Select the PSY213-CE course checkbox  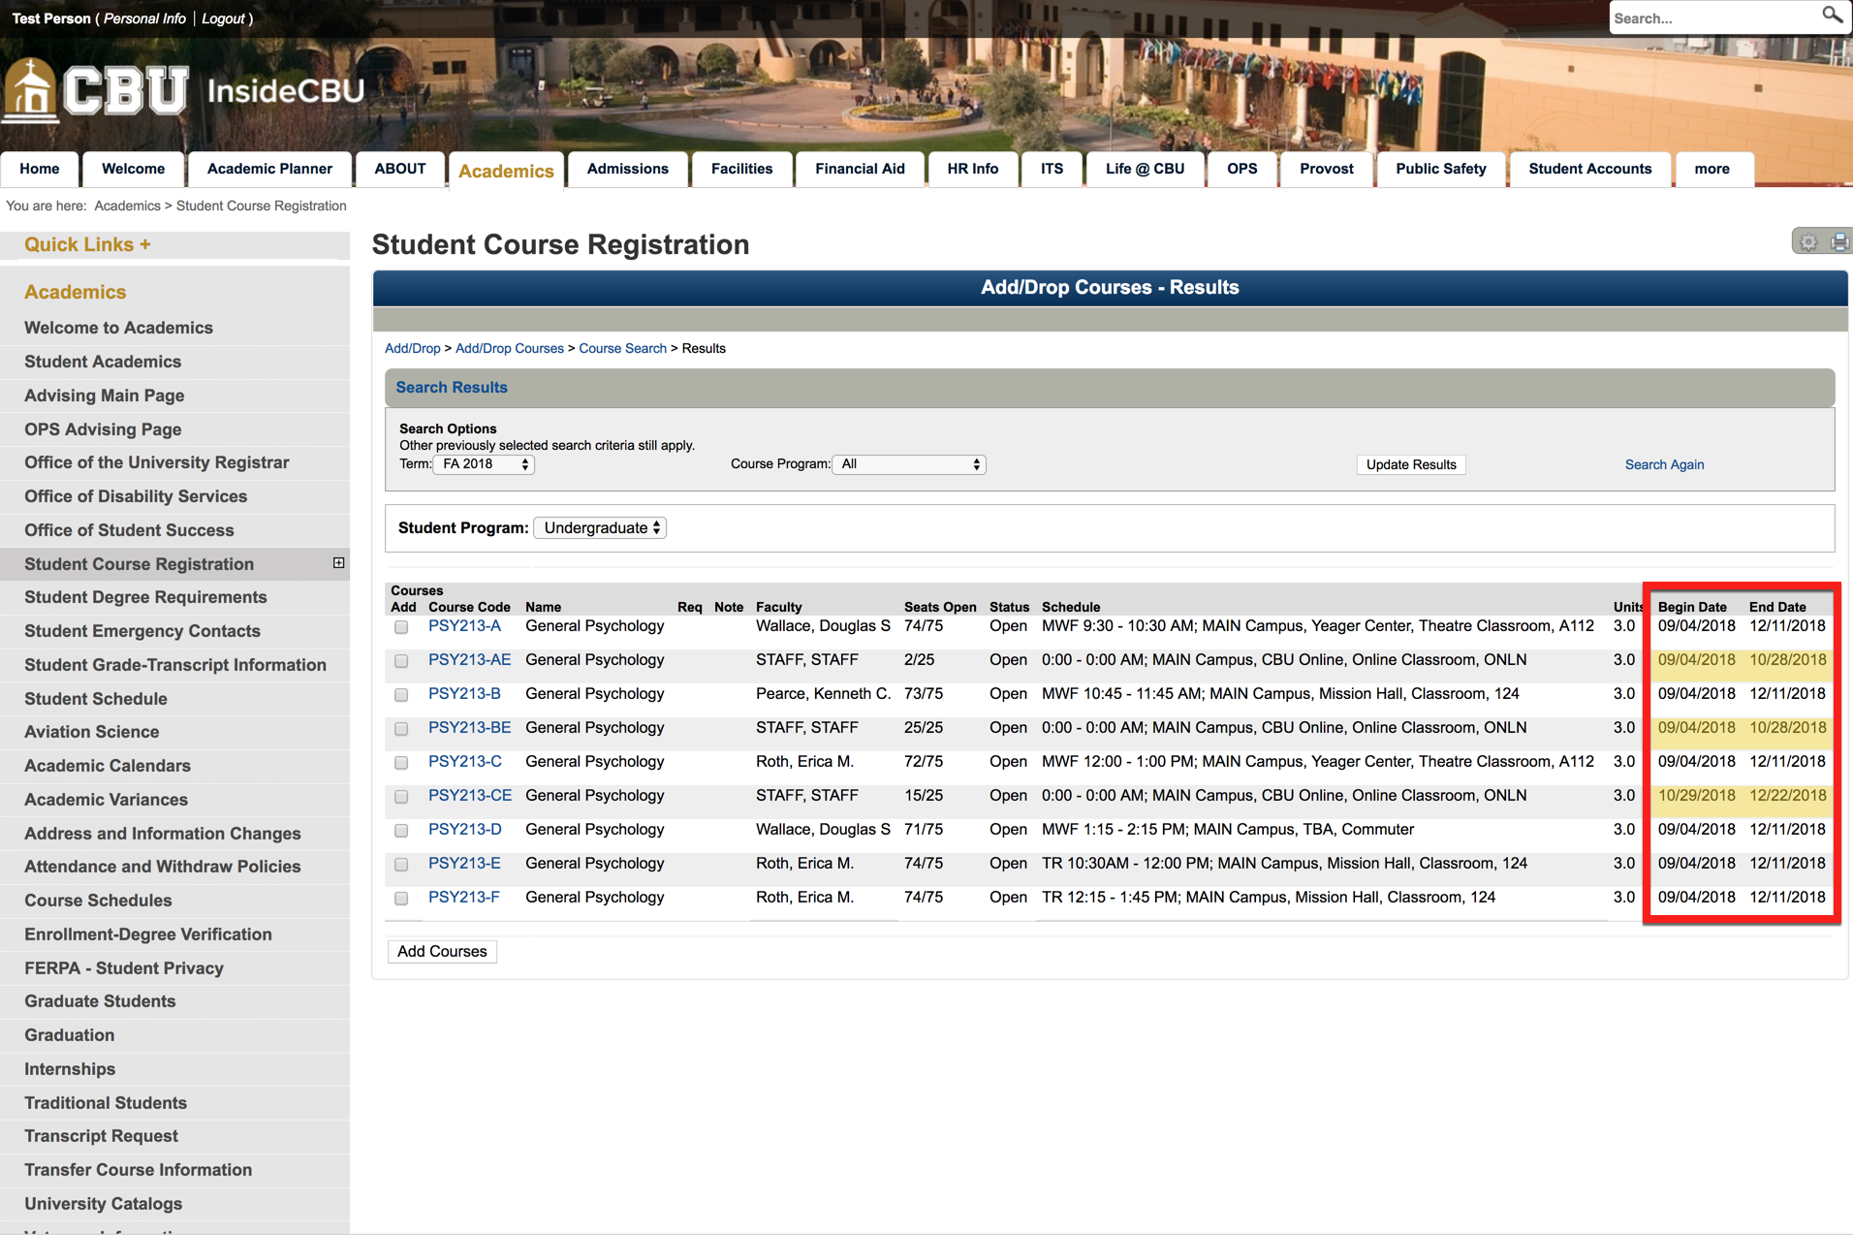401,797
